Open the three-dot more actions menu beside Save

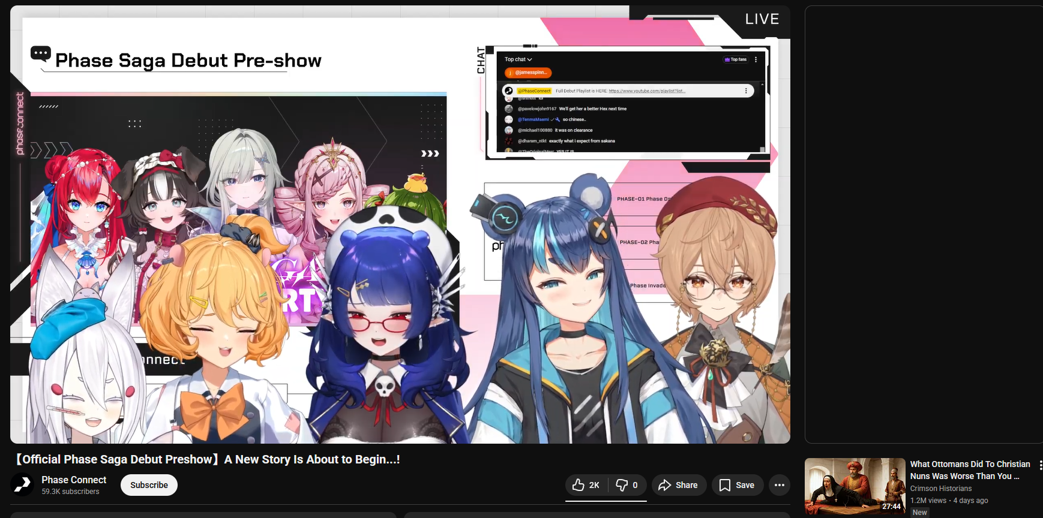[x=780, y=485]
